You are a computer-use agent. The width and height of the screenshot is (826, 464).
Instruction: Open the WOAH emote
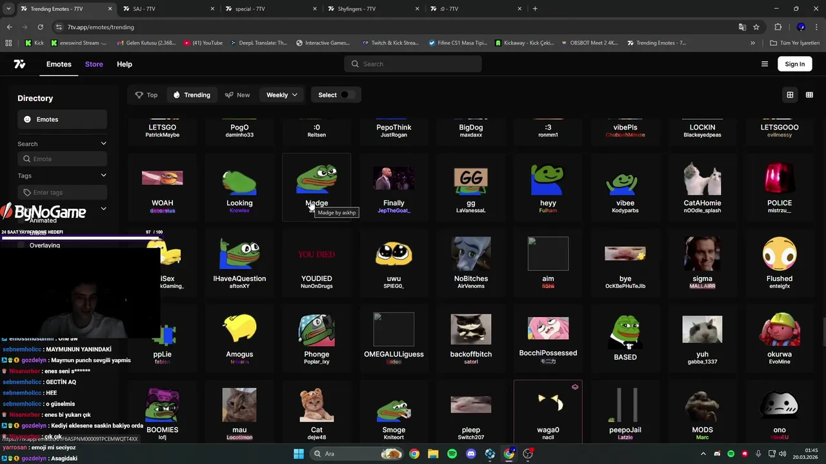tap(162, 188)
